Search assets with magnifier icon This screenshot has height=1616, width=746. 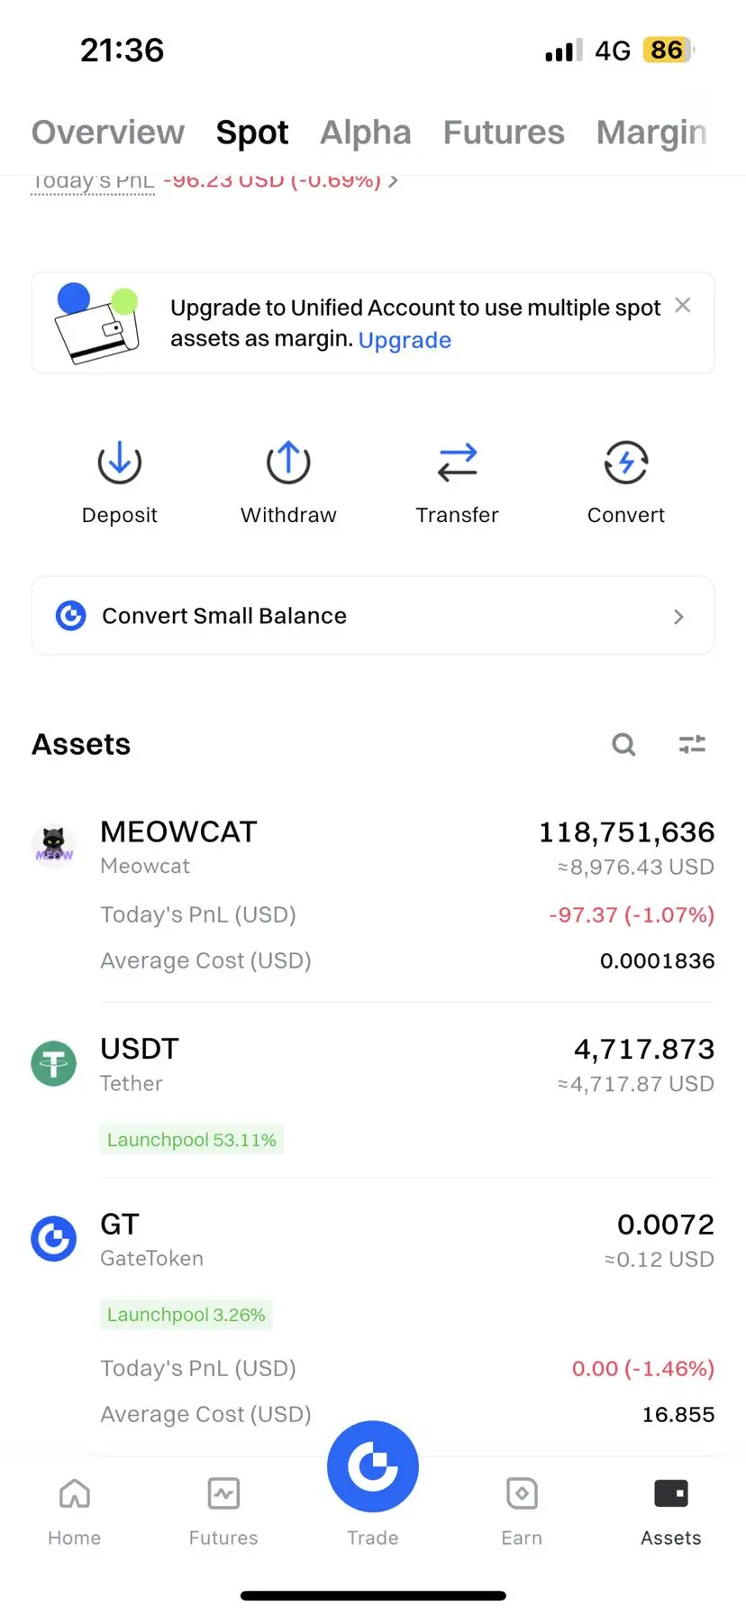(623, 744)
